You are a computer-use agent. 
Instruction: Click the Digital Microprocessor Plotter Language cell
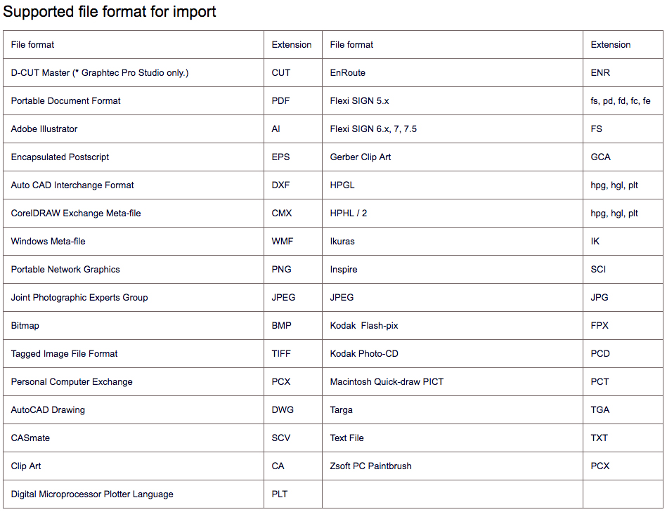click(92, 494)
